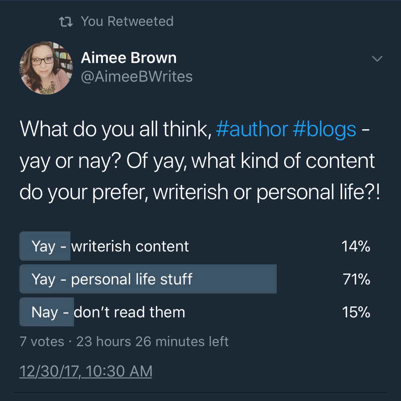Tap the "7 votes" count
The image size is (401, 401).
point(42,342)
